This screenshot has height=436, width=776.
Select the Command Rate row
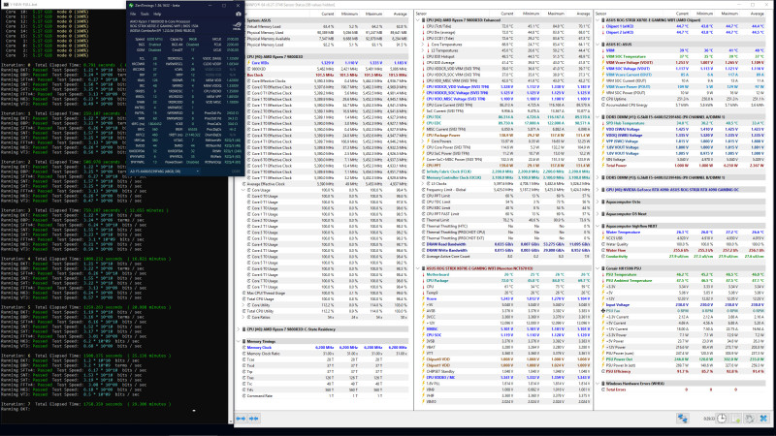(324, 396)
